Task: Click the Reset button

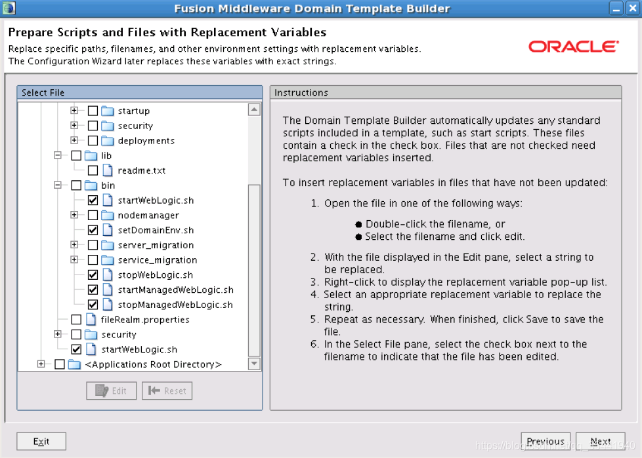Action: point(167,391)
